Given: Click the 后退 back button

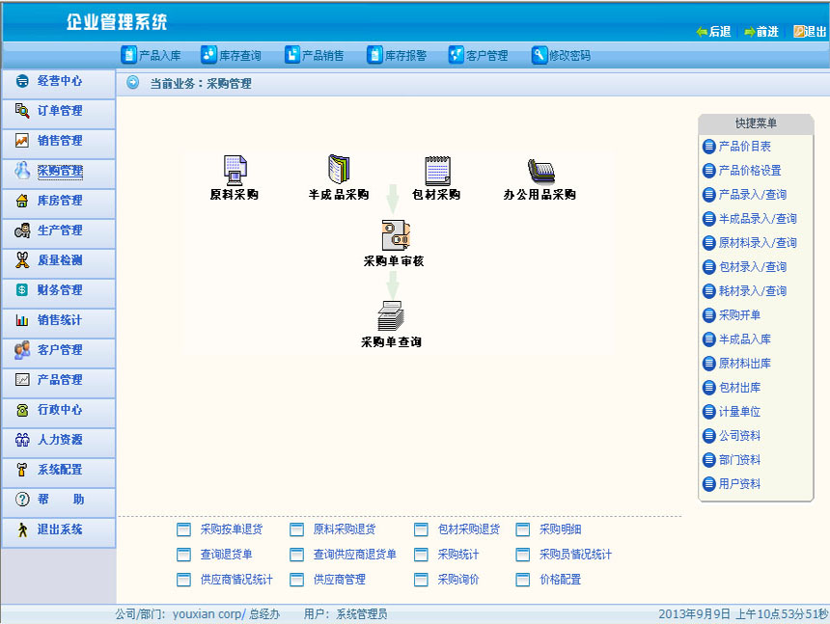Looking at the screenshot, I should click(x=713, y=32).
